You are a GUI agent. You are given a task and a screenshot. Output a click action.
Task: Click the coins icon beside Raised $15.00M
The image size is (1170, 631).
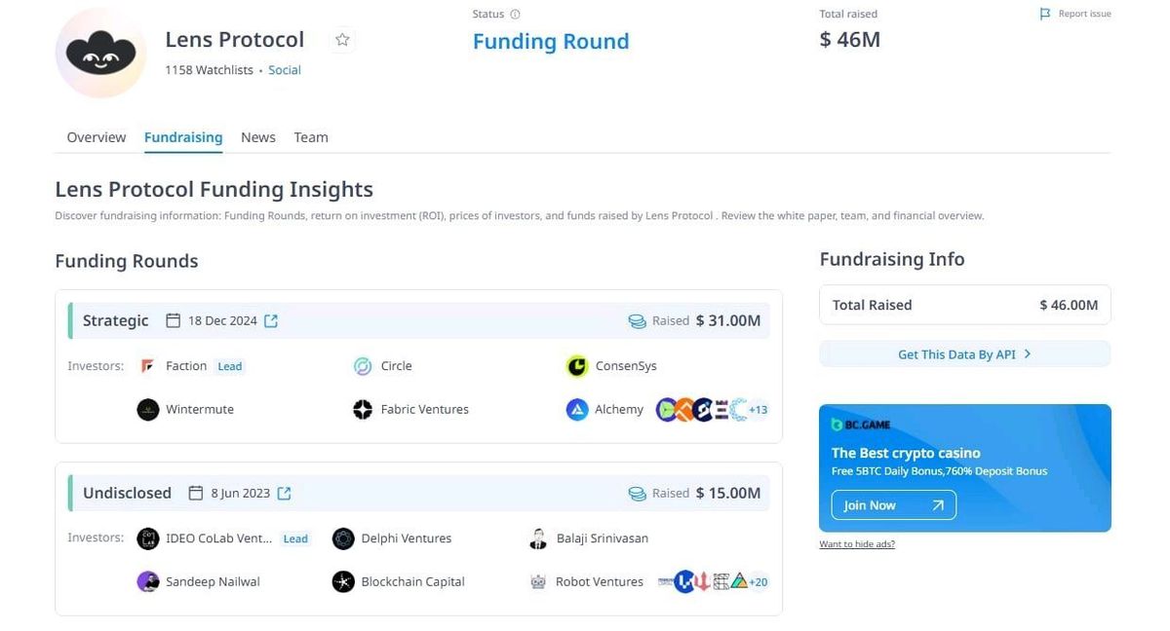(637, 494)
